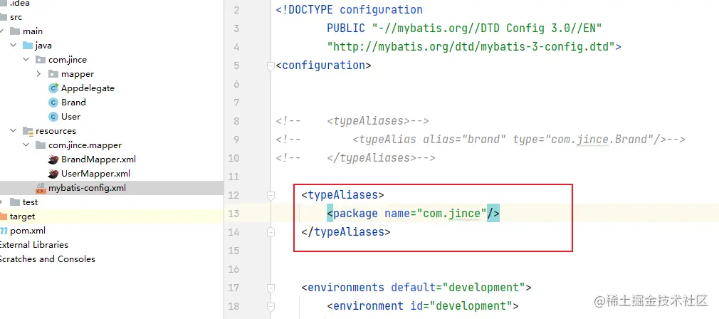The image size is (719, 319).
Task: Click the opening typeAliases tag on line 12
Action: [x=342, y=195]
